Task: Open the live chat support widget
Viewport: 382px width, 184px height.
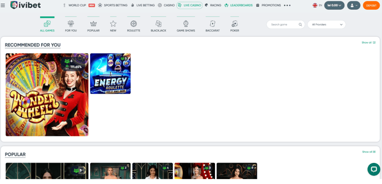Action: point(374,169)
